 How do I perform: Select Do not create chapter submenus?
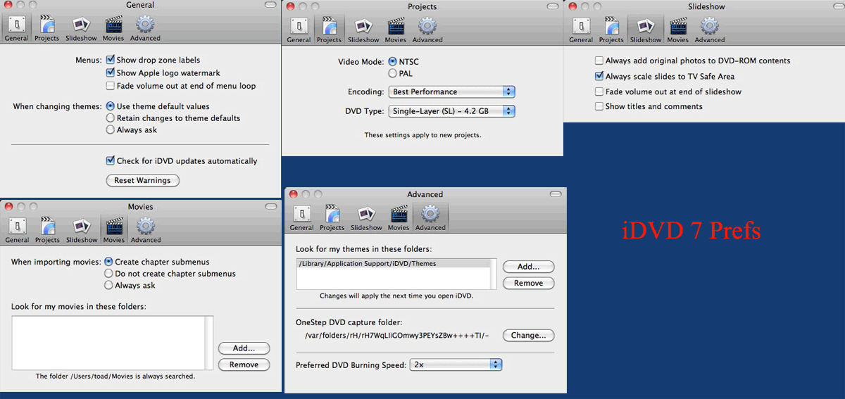(109, 274)
